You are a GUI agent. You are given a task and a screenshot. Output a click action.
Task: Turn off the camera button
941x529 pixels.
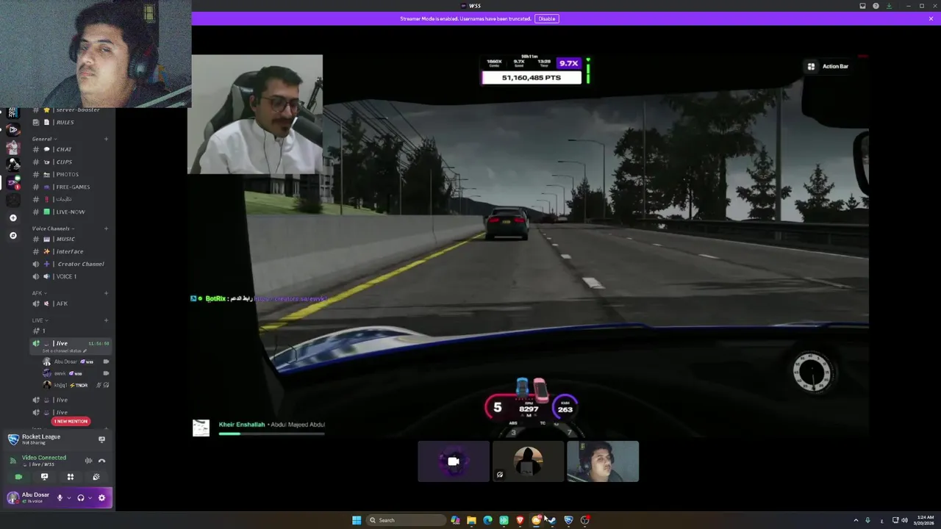pyautogui.click(x=18, y=477)
